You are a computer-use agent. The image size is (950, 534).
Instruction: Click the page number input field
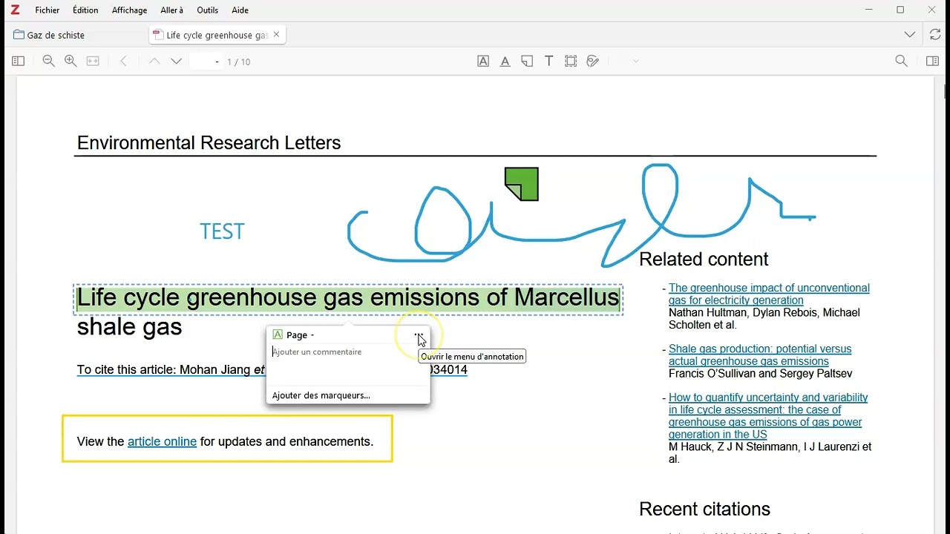tap(207, 62)
